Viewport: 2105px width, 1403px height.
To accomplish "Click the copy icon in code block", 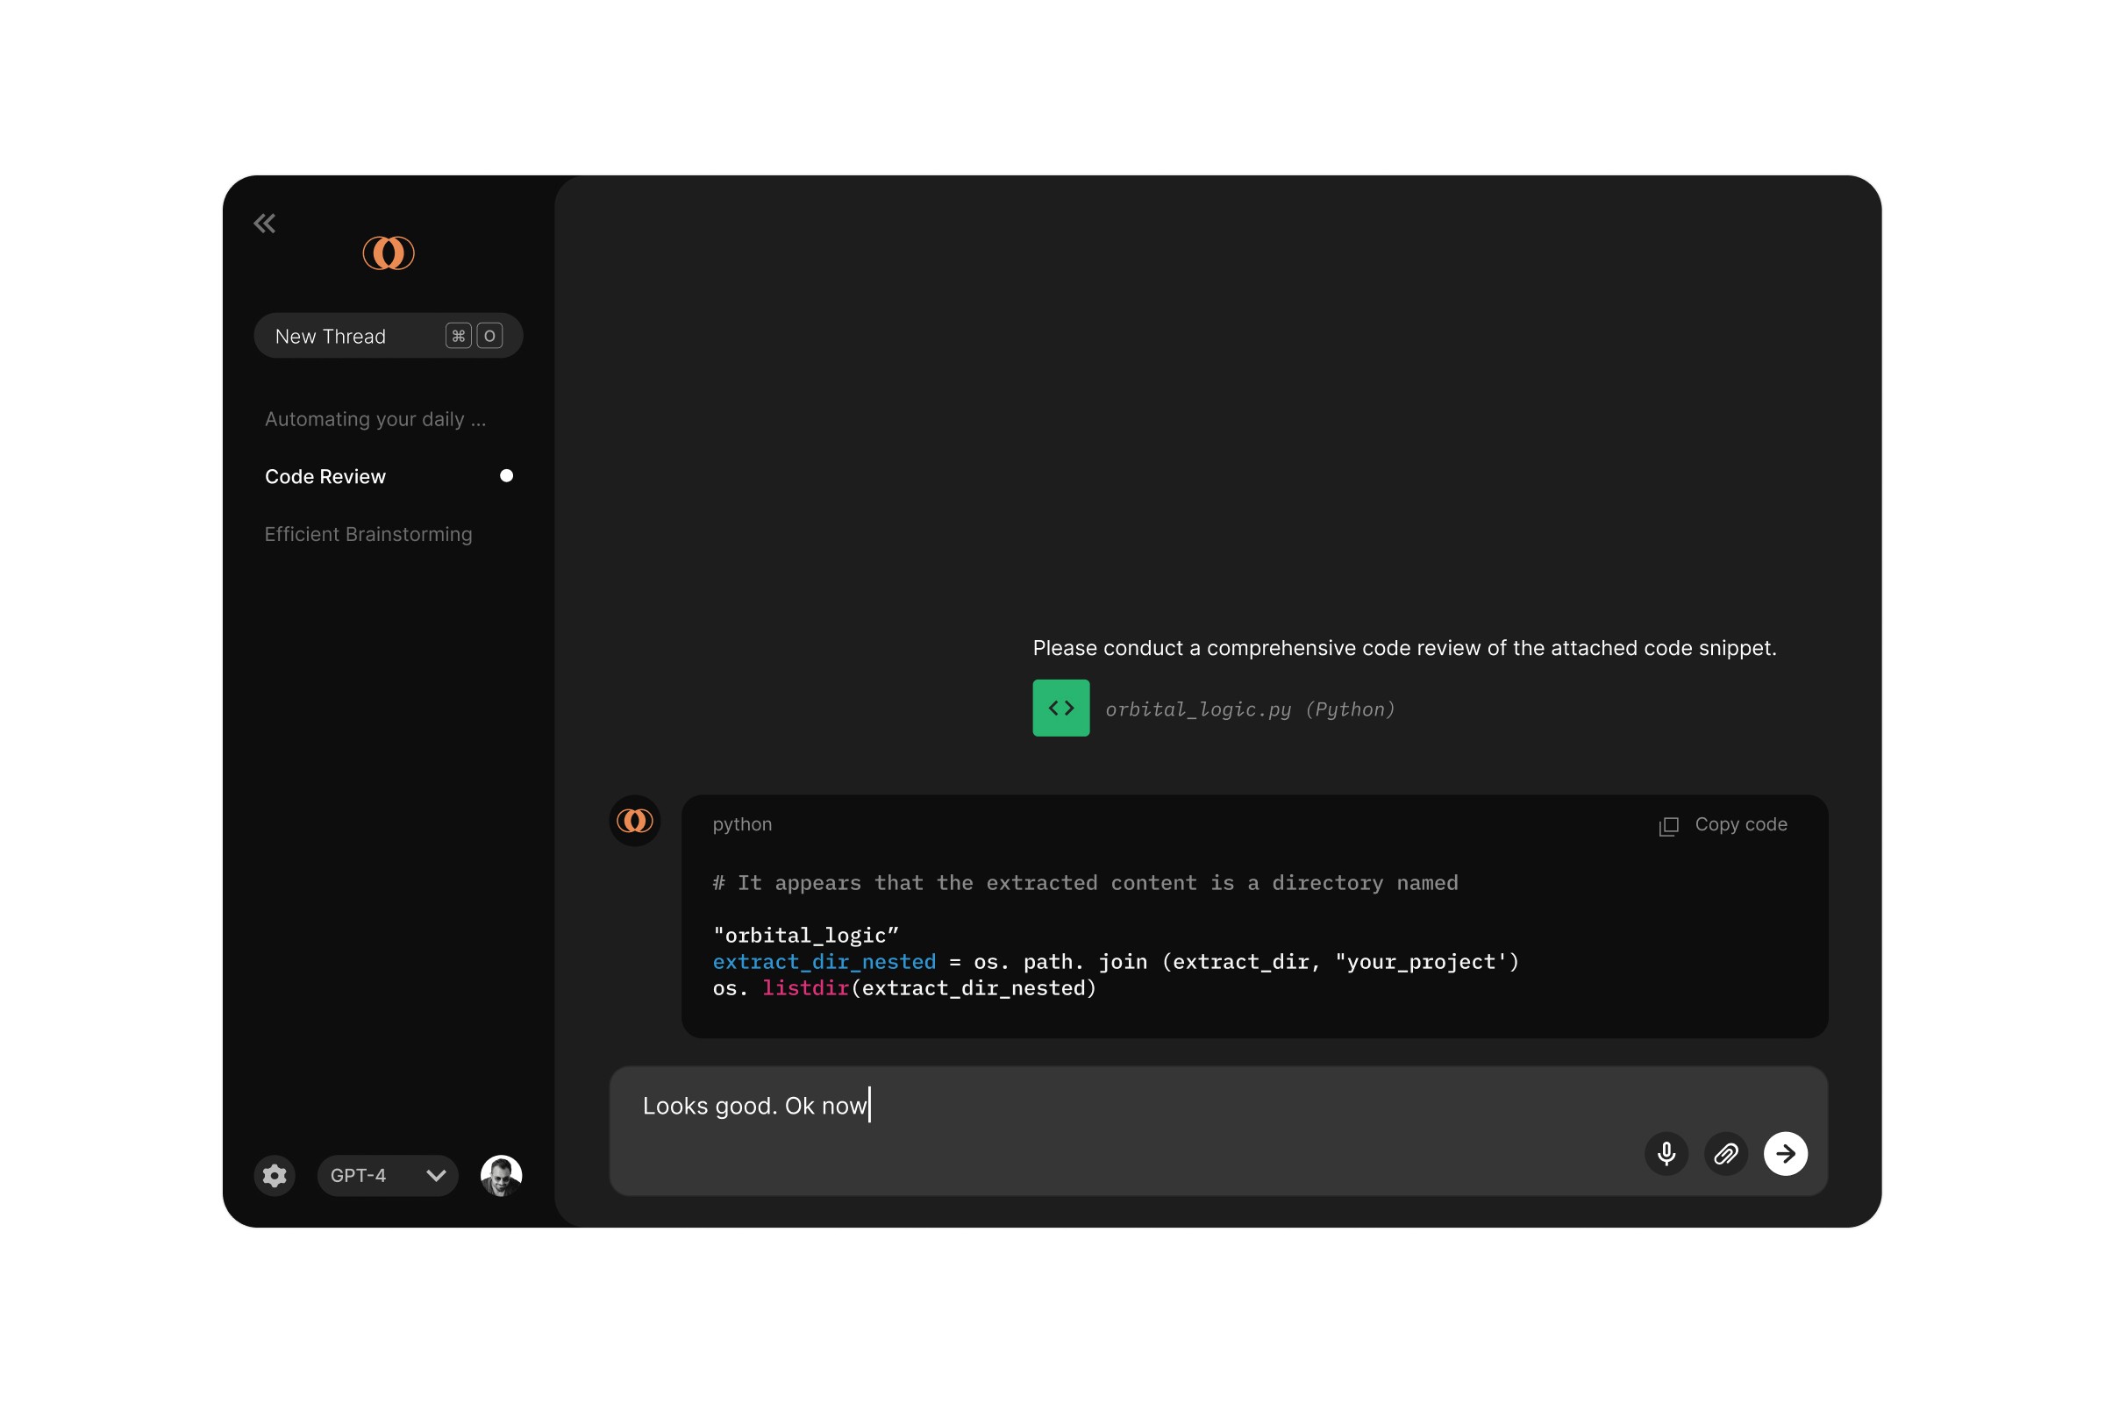I will coord(1668,826).
